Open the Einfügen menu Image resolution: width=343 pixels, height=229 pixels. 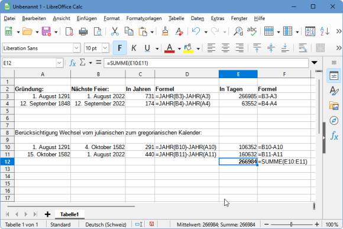pyautogui.click(x=87, y=18)
